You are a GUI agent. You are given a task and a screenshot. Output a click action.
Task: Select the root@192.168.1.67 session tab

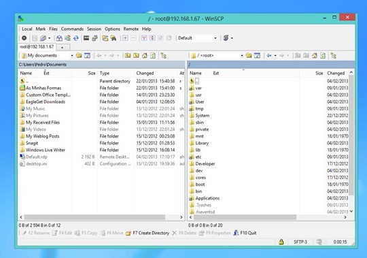[37, 47]
